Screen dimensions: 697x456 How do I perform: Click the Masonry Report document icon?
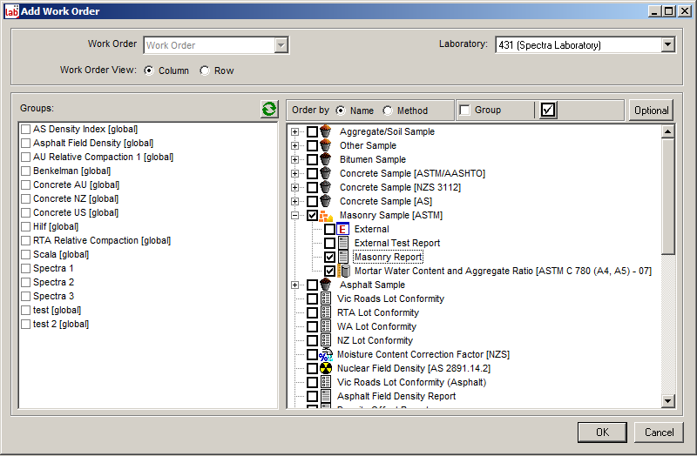(x=342, y=257)
